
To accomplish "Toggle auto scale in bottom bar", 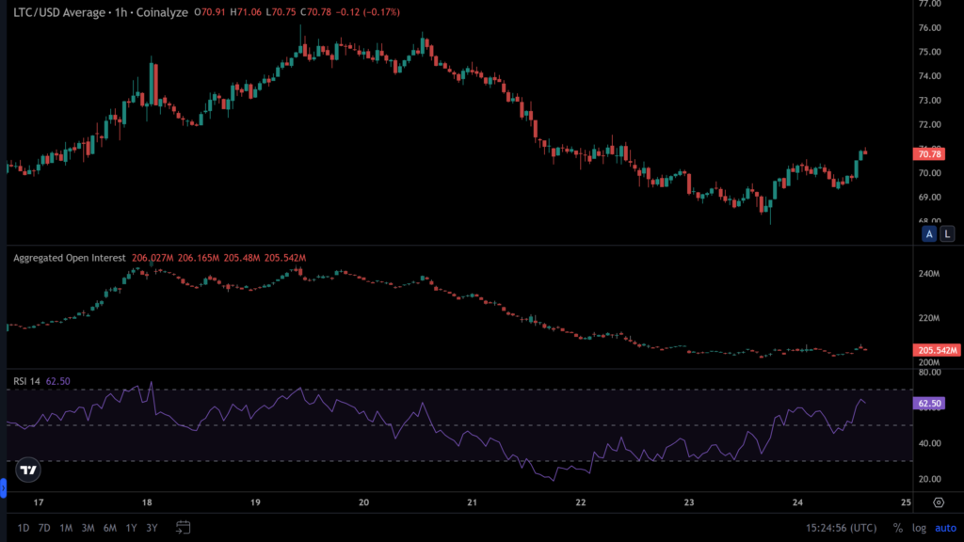I will pos(944,528).
